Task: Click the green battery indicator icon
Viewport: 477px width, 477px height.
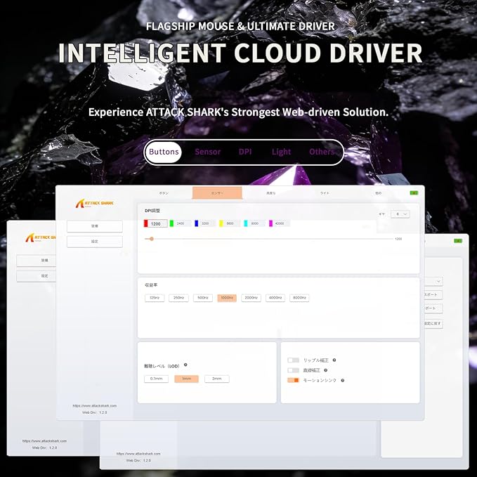Action: [414, 193]
